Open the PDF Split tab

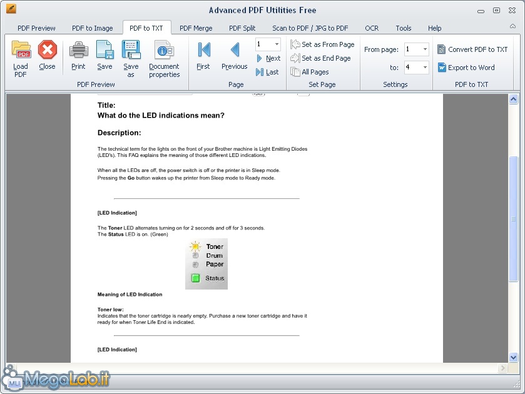[x=242, y=28]
